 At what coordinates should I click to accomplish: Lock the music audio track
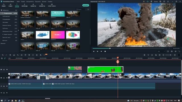pyautogui.click(x=4, y=86)
